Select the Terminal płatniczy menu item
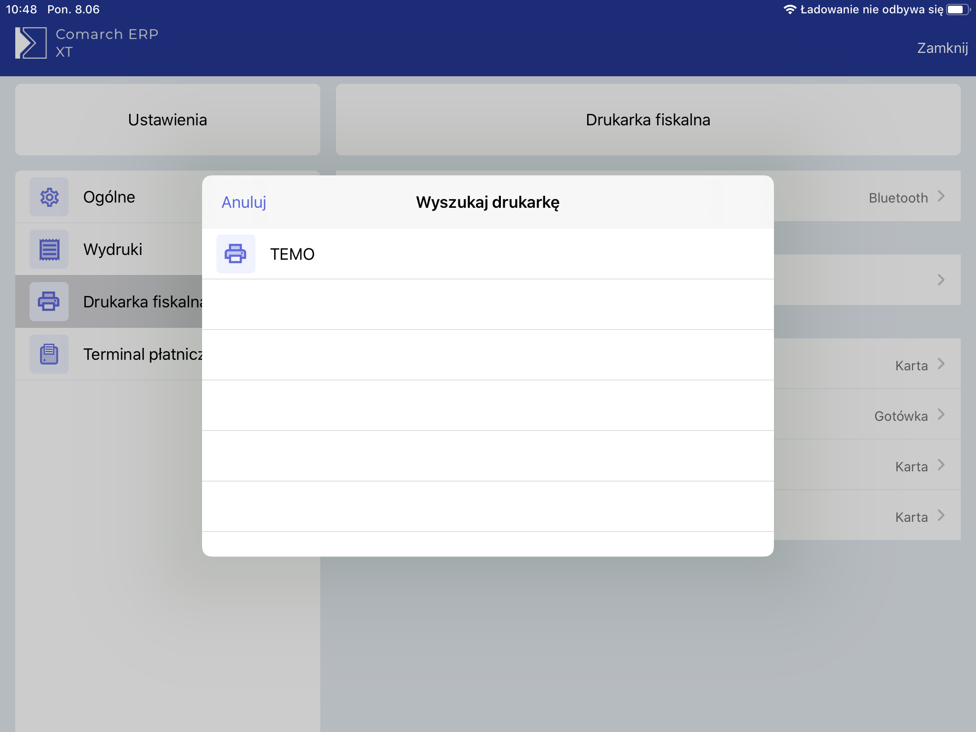The image size is (976, 732). 142,354
